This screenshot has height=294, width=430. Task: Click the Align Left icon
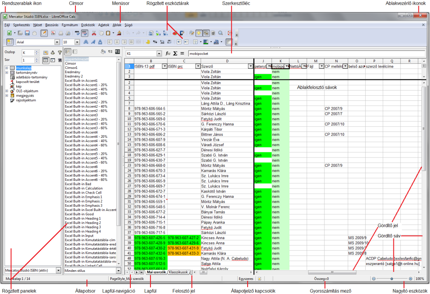(x=110, y=42)
